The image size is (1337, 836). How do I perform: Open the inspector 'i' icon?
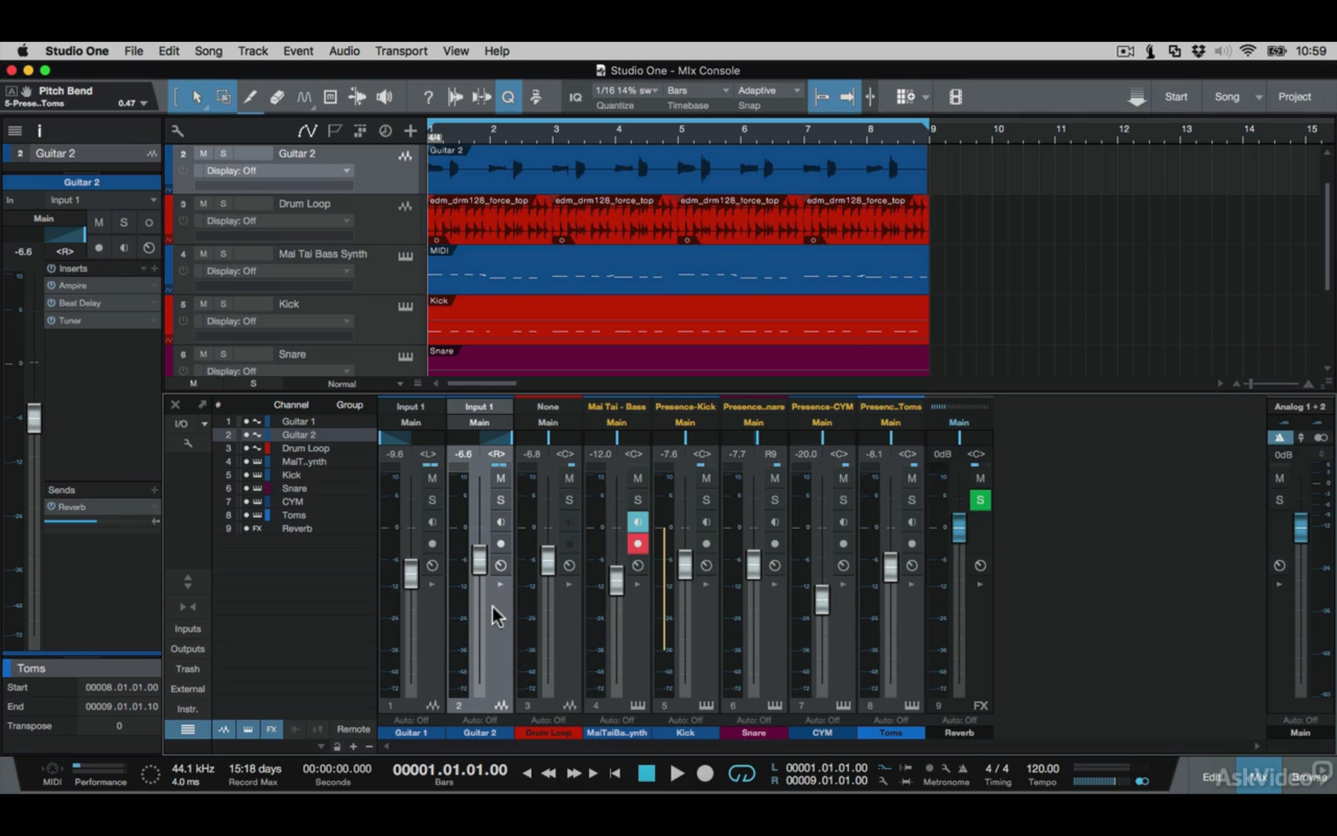coord(39,131)
